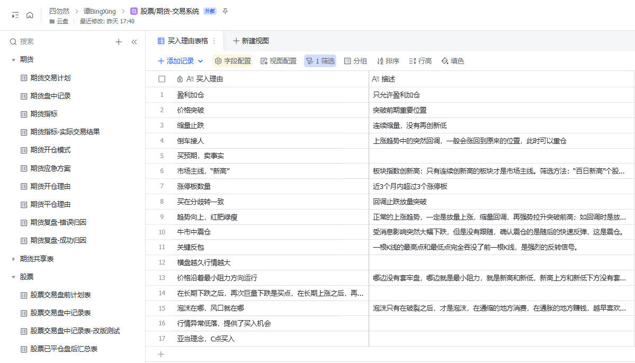Screen dimensions: 635x363
Task: Click description 近3个月内超过3个涨停板
Action: pos(410,187)
